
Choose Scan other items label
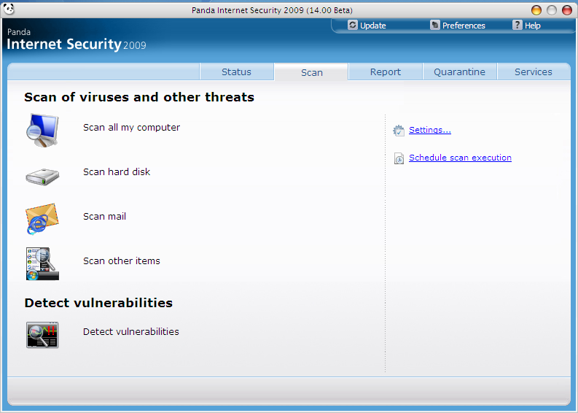click(x=121, y=261)
